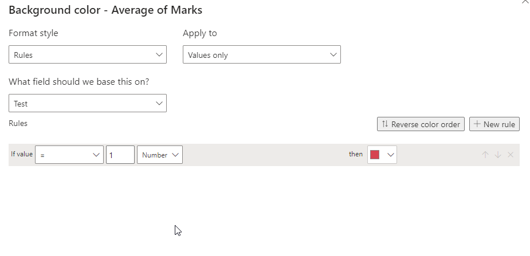The height and width of the screenshot is (256, 530).
Task: Open the Format style dropdown showing Rules
Action: (x=88, y=54)
